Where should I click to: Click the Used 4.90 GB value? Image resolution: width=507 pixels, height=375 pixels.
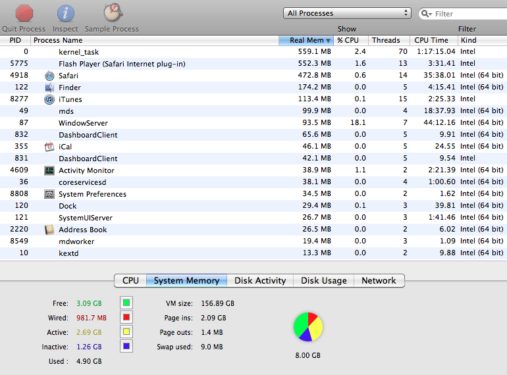pos(89,361)
